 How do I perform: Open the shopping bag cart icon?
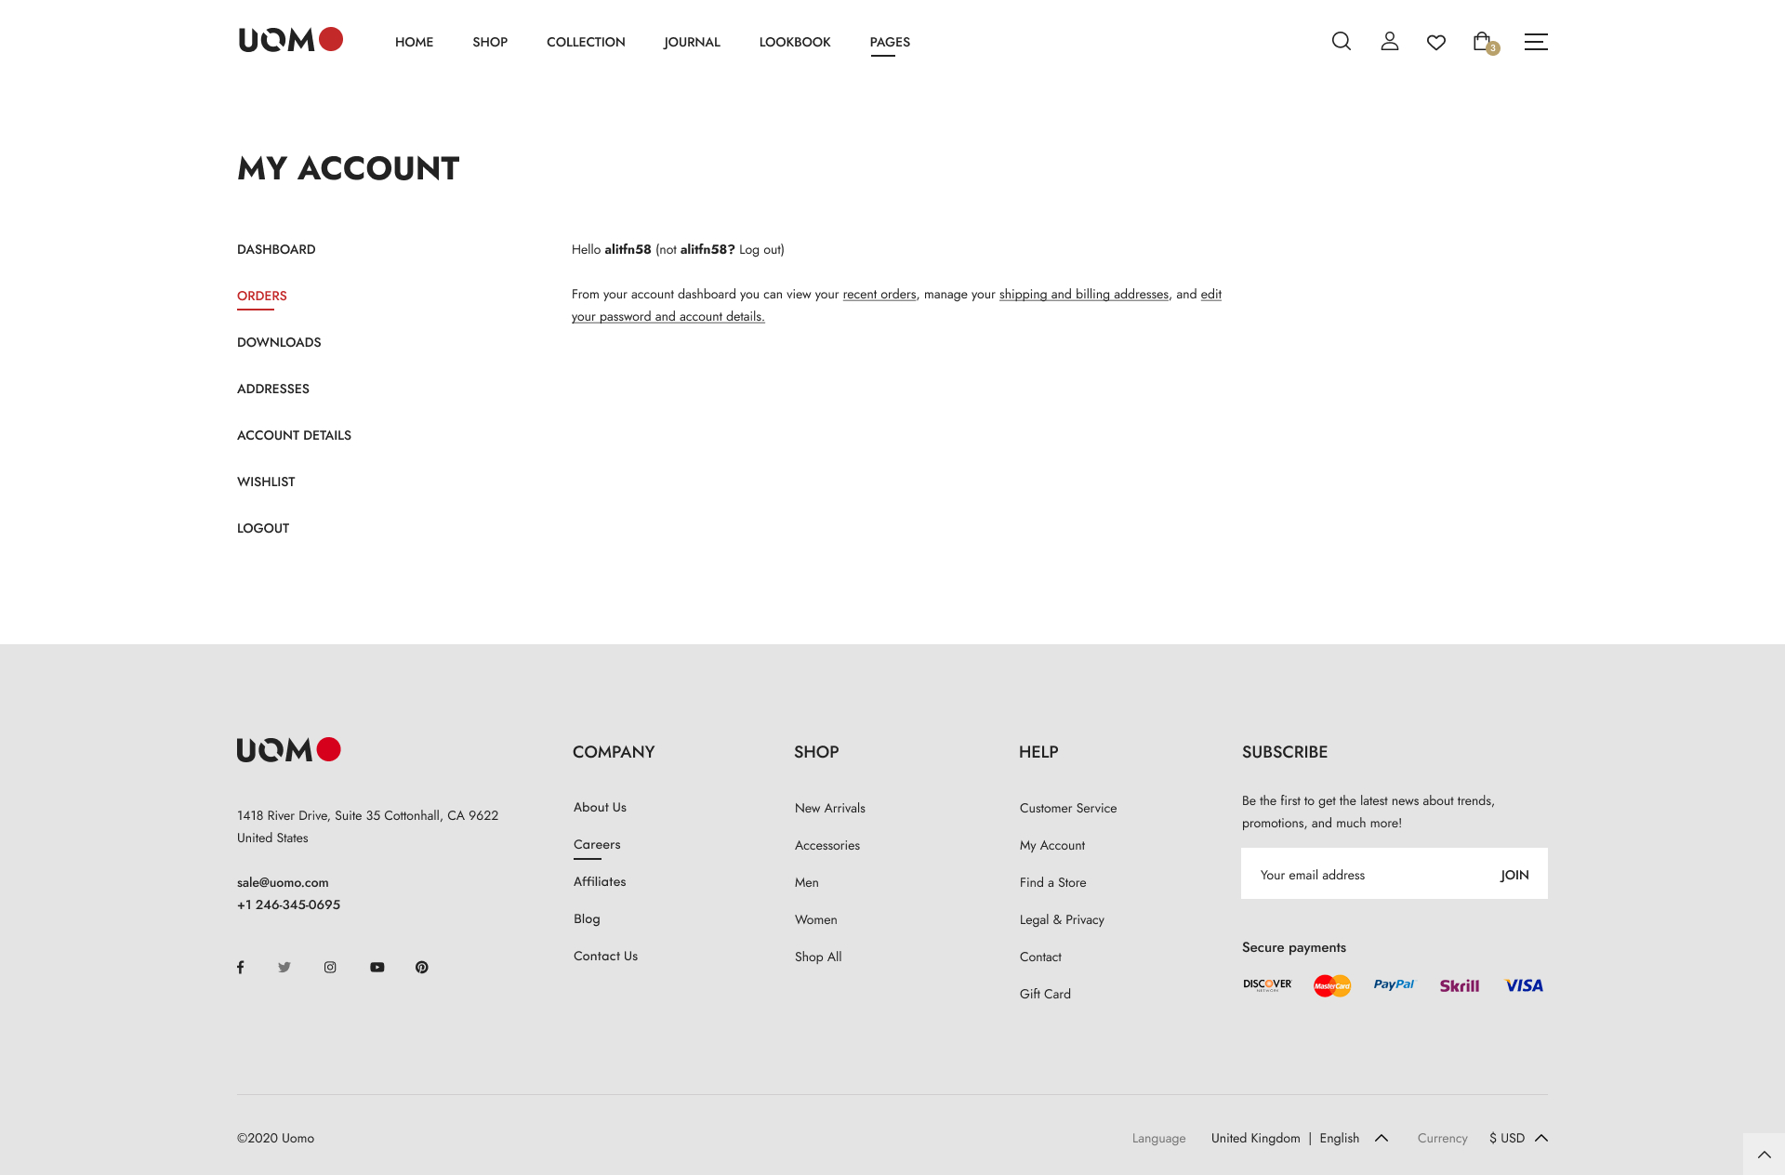(1483, 41)
